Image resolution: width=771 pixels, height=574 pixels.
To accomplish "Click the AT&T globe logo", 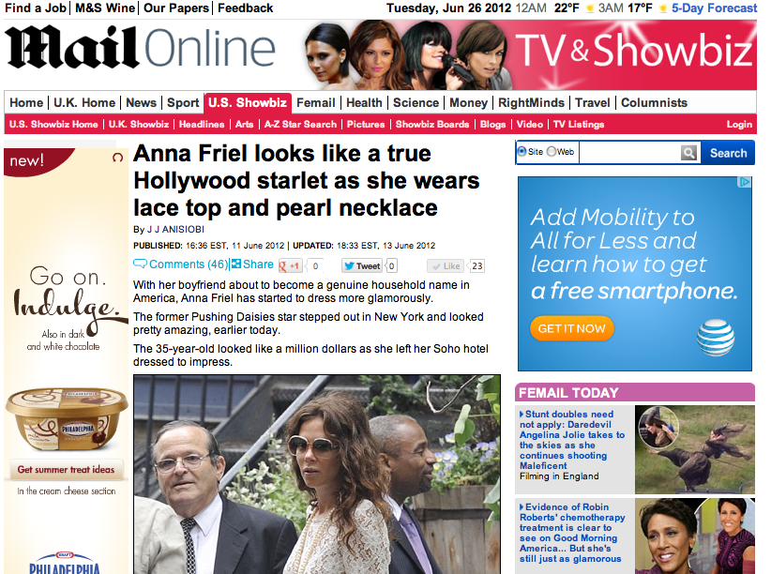I will pos(716,338).
